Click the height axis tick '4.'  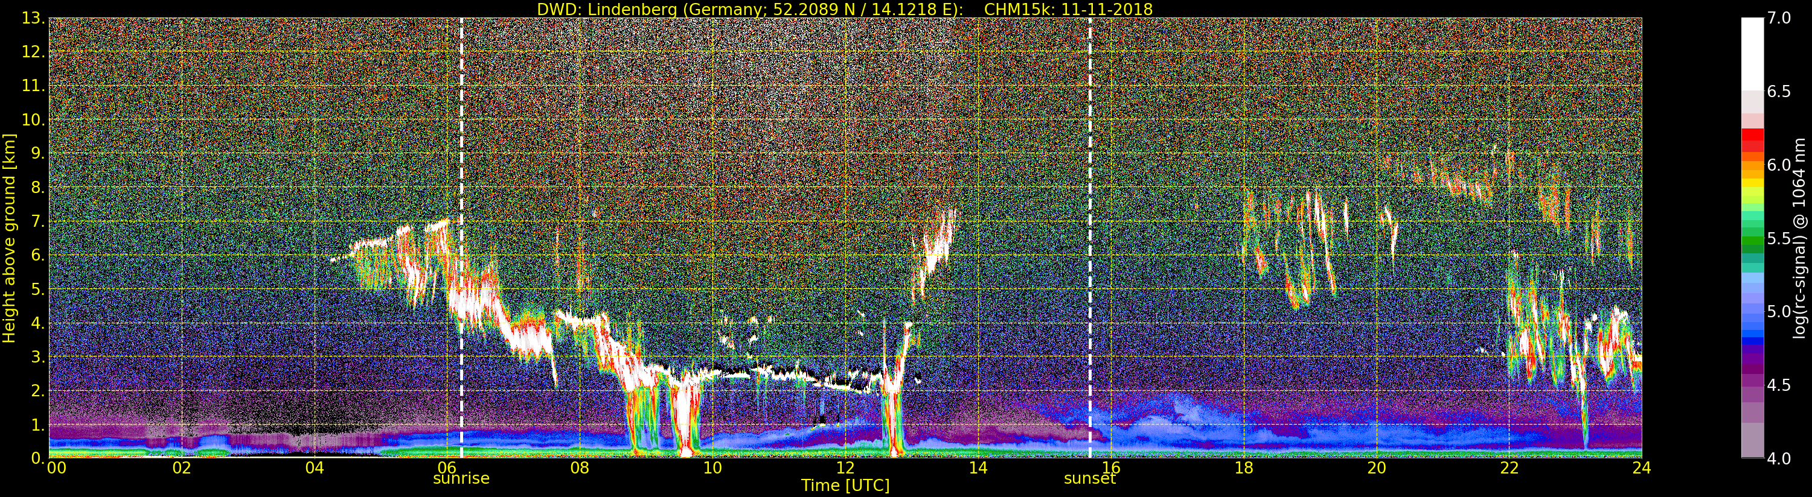pos(38,323)
